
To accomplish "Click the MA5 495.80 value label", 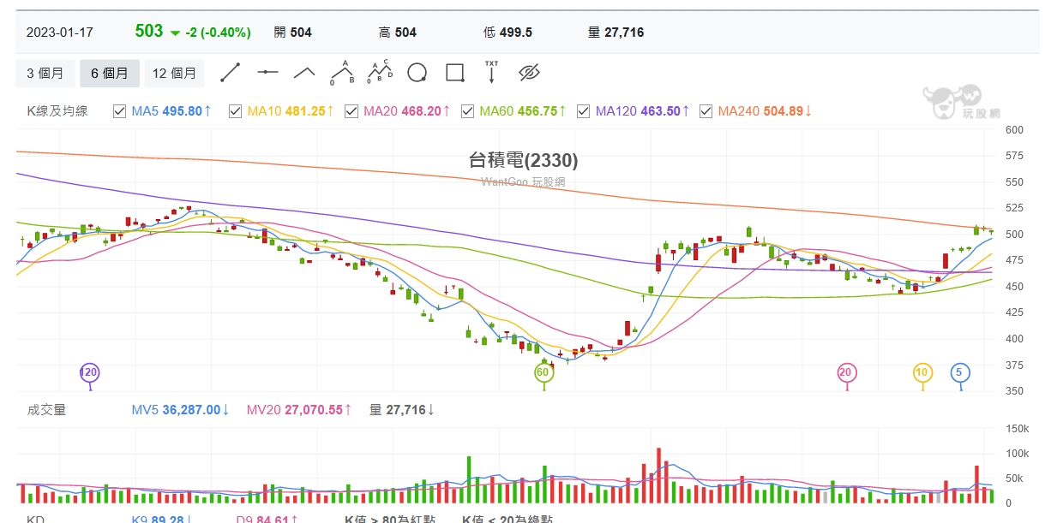I will coord(171,111).
